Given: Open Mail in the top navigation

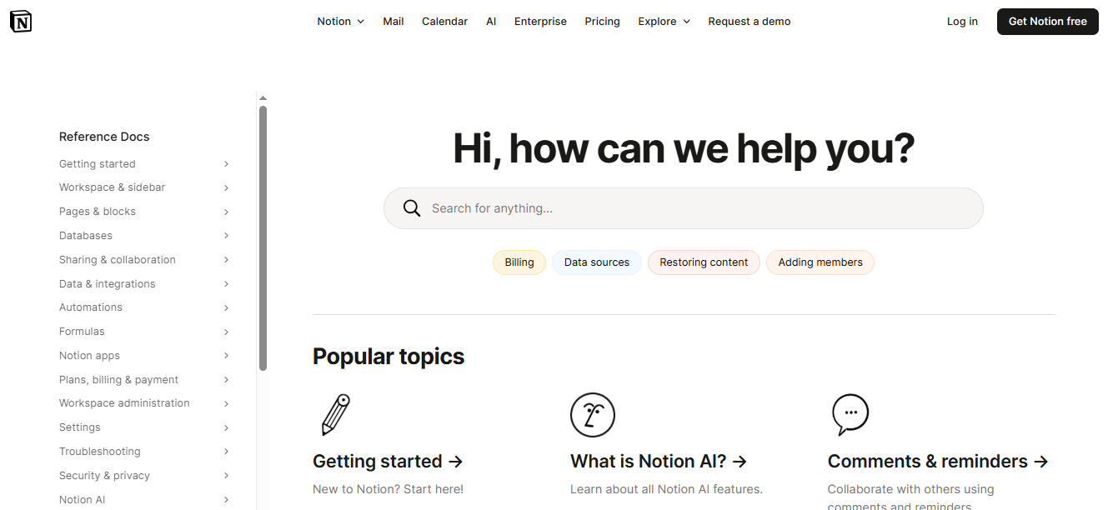Looking at the screenshot, I should 394,22.
